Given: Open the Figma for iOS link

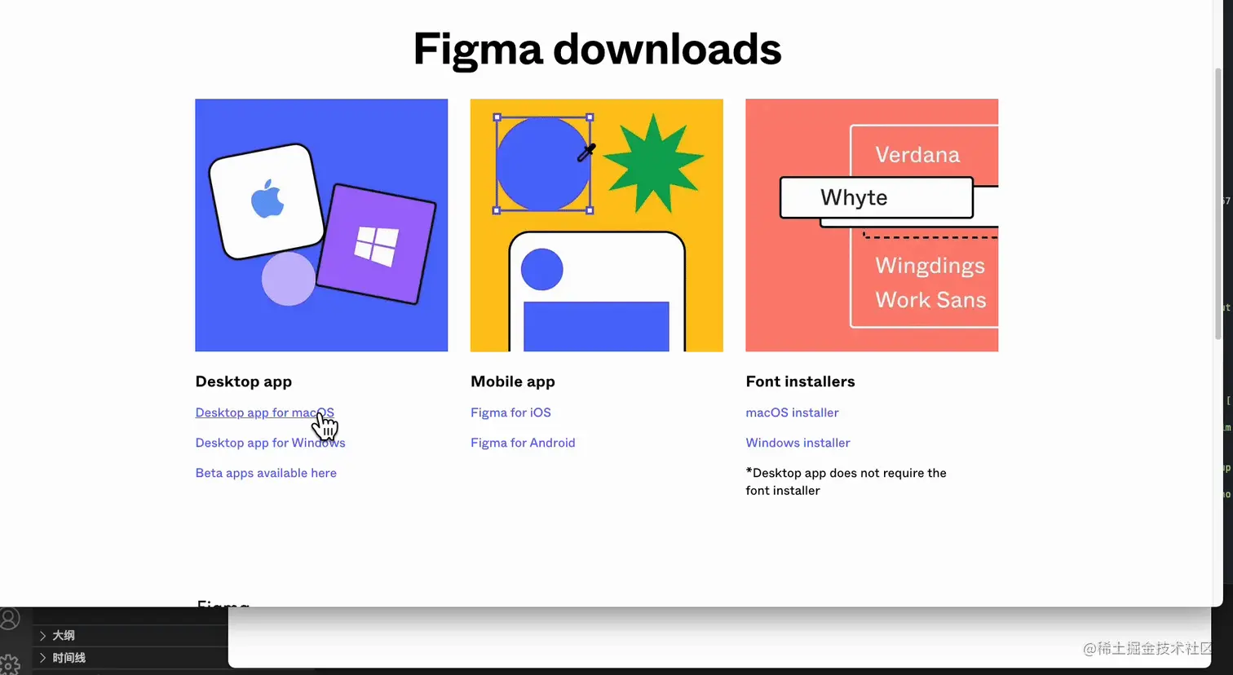Looking at the screenshot, I should click(510, 412).
